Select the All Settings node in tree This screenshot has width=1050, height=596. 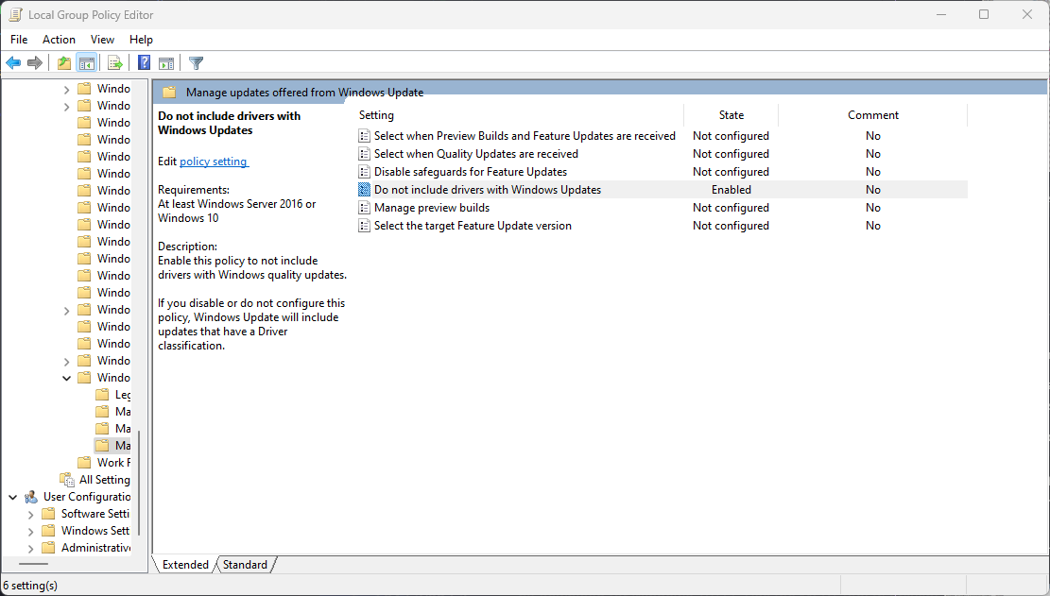point(104,480)
